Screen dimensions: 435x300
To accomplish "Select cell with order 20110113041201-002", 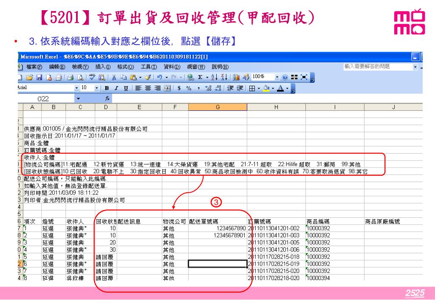I will point(276,228).
